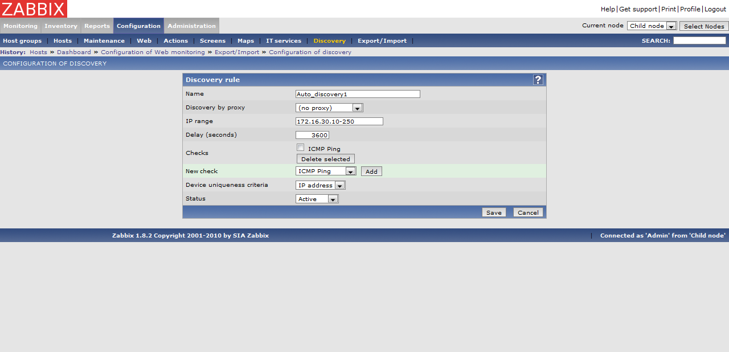
Task: Open the Current node dropdown
Action: (652, 26)
